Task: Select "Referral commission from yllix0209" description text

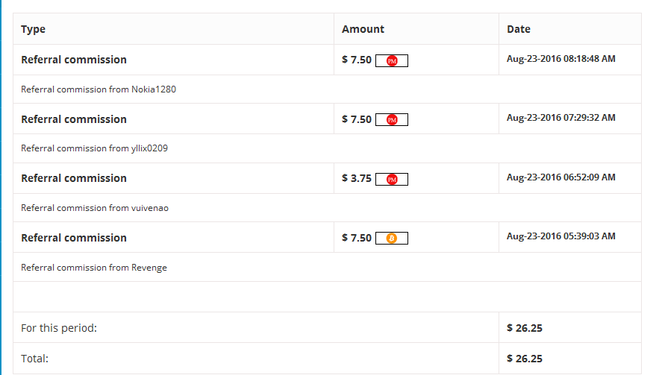Action: (x=94, y=148)
